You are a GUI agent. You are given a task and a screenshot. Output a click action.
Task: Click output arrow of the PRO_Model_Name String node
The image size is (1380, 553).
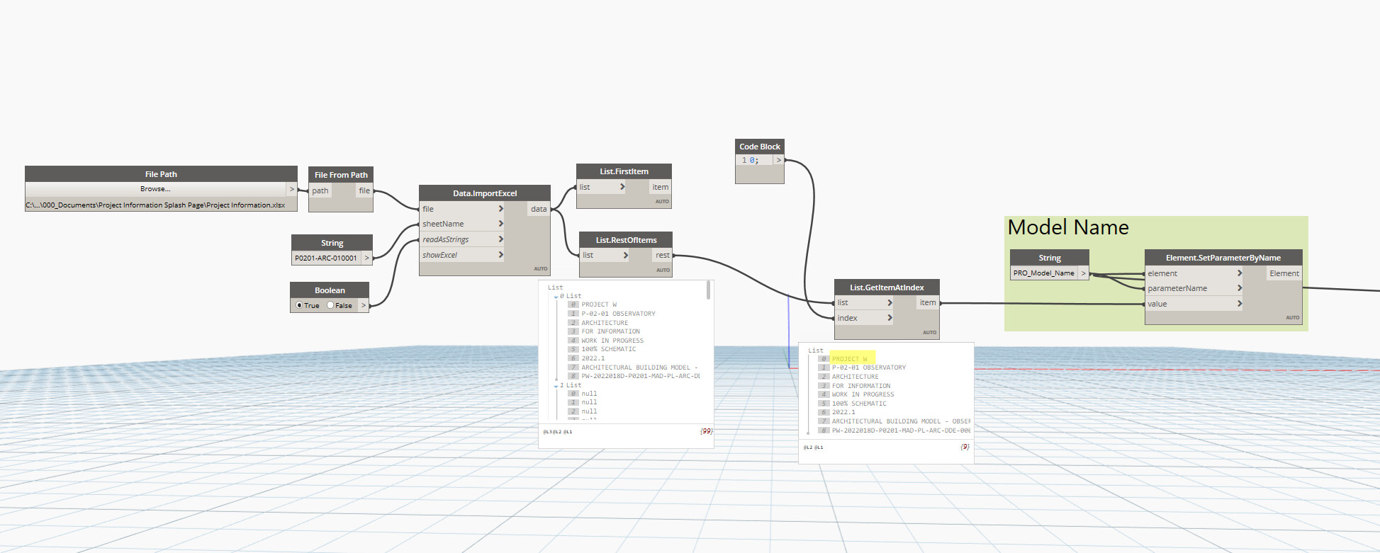click(x=1083, y=273)
